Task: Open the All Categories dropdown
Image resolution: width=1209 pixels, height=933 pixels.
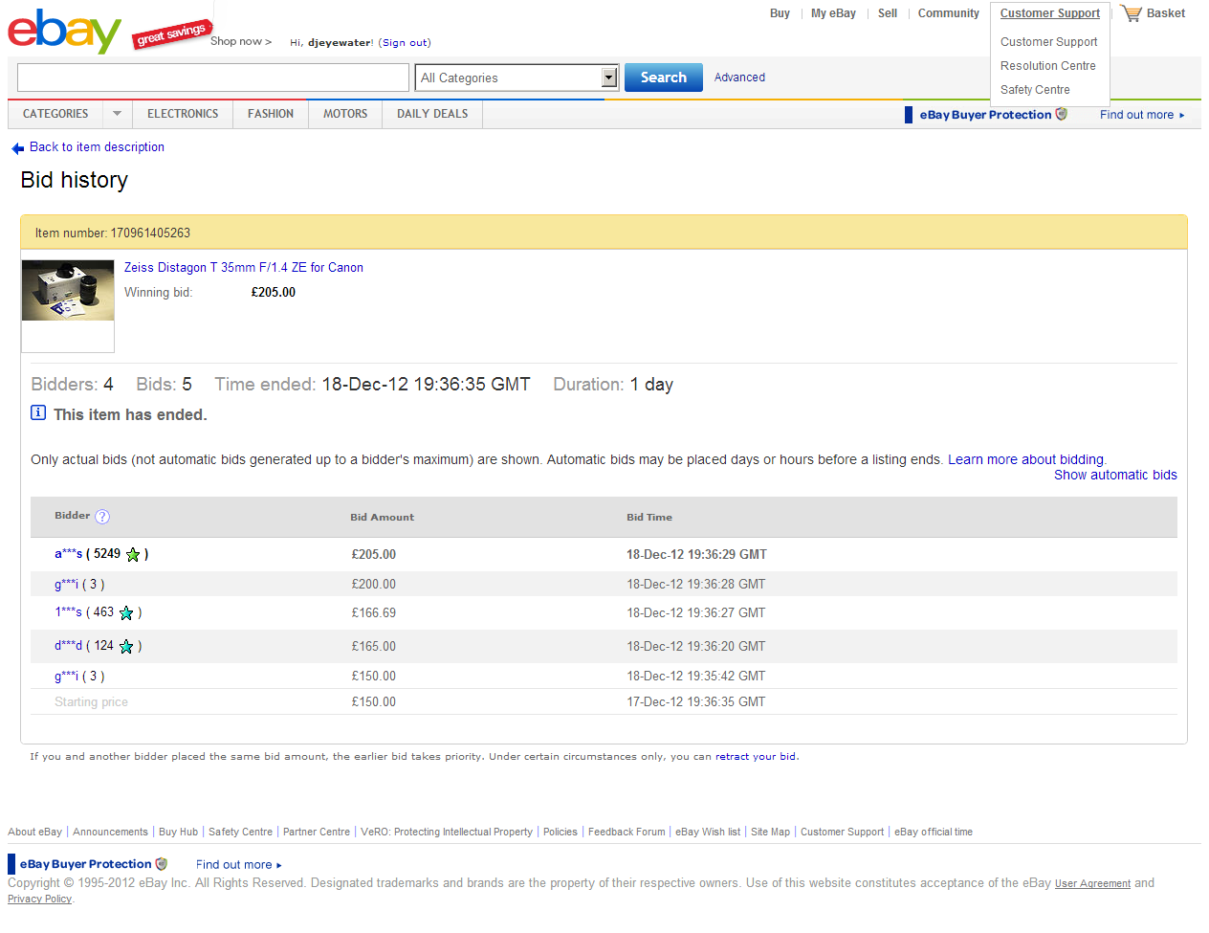Action: 517,78
